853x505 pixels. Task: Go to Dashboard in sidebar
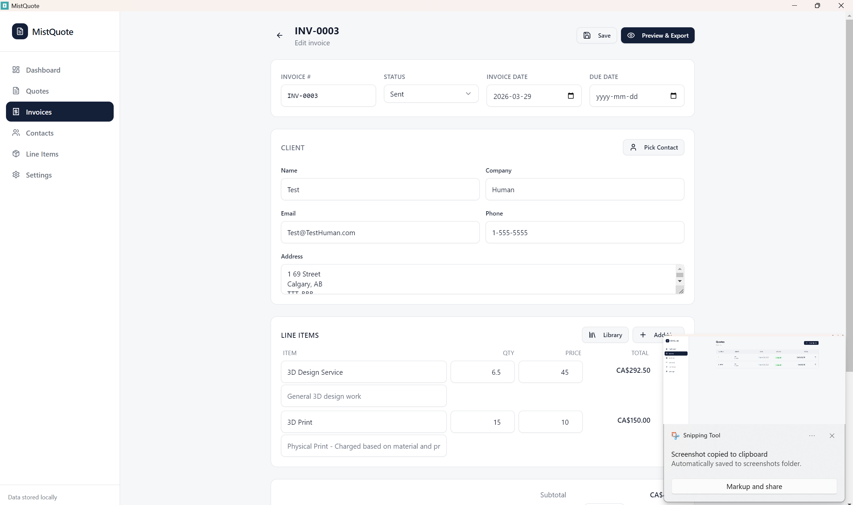43,70
